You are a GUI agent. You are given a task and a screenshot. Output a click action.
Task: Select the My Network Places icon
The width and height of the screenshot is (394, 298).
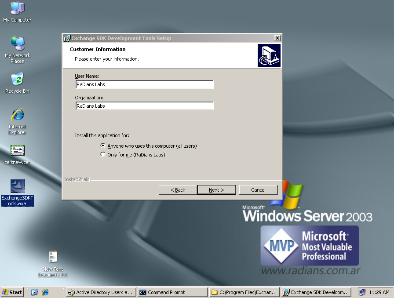pos(17,44)
